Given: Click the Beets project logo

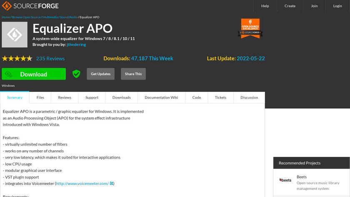Looking at the screenshot, I should (x=285, y=180).
